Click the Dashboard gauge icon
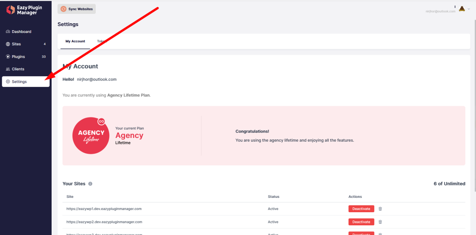Viewport: 476px width, 235px height. point(8,32)
